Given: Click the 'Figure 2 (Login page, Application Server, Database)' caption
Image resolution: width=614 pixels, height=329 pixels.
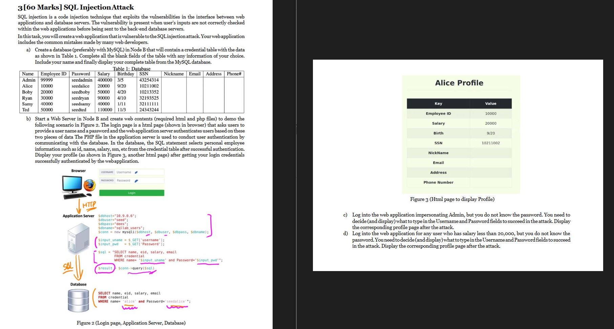Looking at the screenshot, I should [x=131, y=323].
